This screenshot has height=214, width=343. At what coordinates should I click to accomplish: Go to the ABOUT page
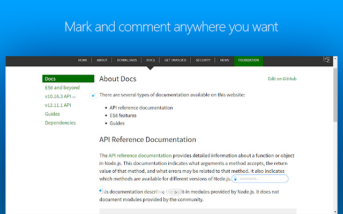click(102, 60)
